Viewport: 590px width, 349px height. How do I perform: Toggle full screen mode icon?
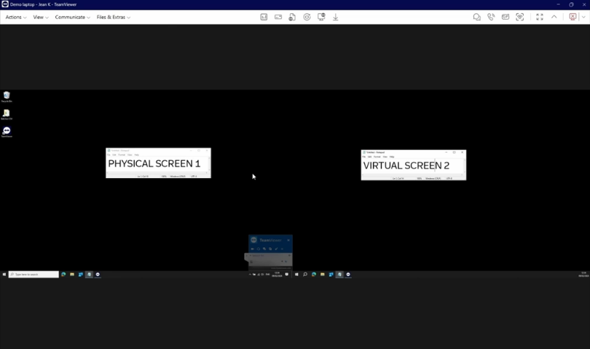540,17
